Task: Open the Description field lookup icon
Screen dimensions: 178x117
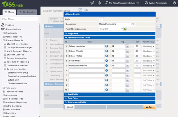Action: click(133, 24)
